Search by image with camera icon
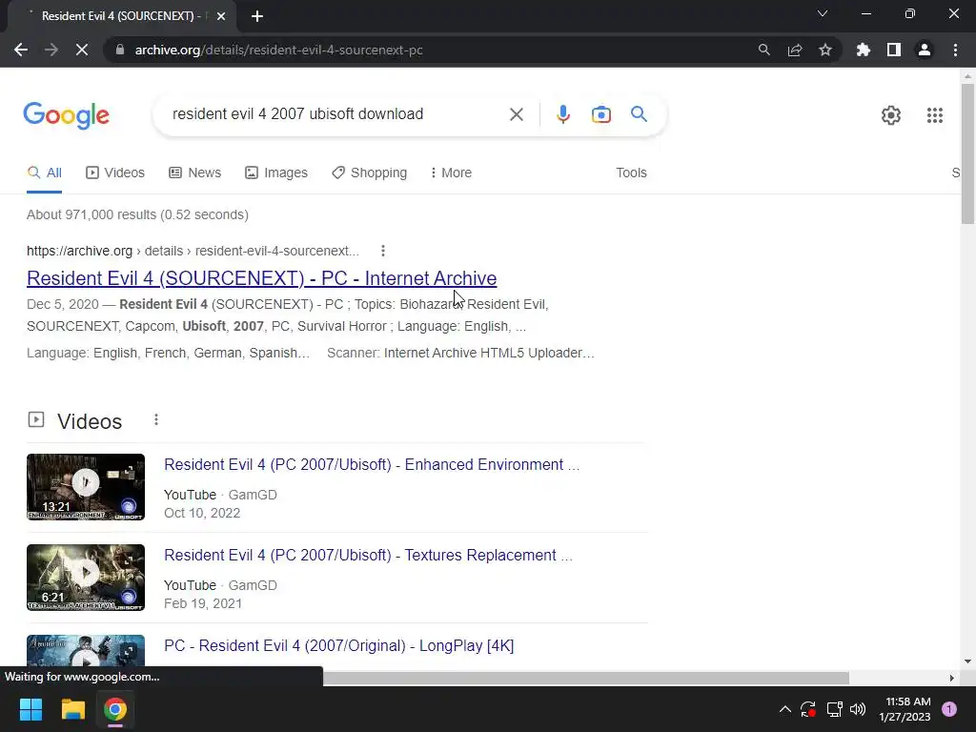Screen dimensions: 976x732 click(x=600, y=114)
